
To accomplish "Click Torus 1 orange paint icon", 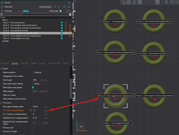I will [66, 23].
